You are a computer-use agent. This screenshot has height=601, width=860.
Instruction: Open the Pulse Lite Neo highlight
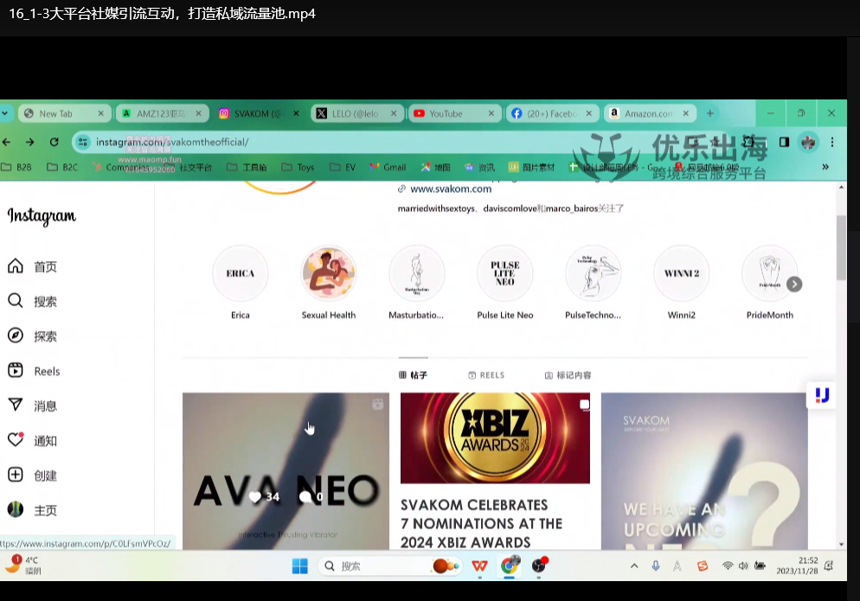click(x=505, y=273)
